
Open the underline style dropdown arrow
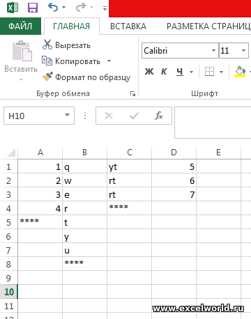[191, 72]
